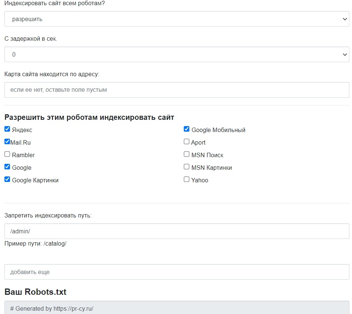Open the site indexing permission dropdown
Viewport: 352px width, 314px height.
pos(176,18)
